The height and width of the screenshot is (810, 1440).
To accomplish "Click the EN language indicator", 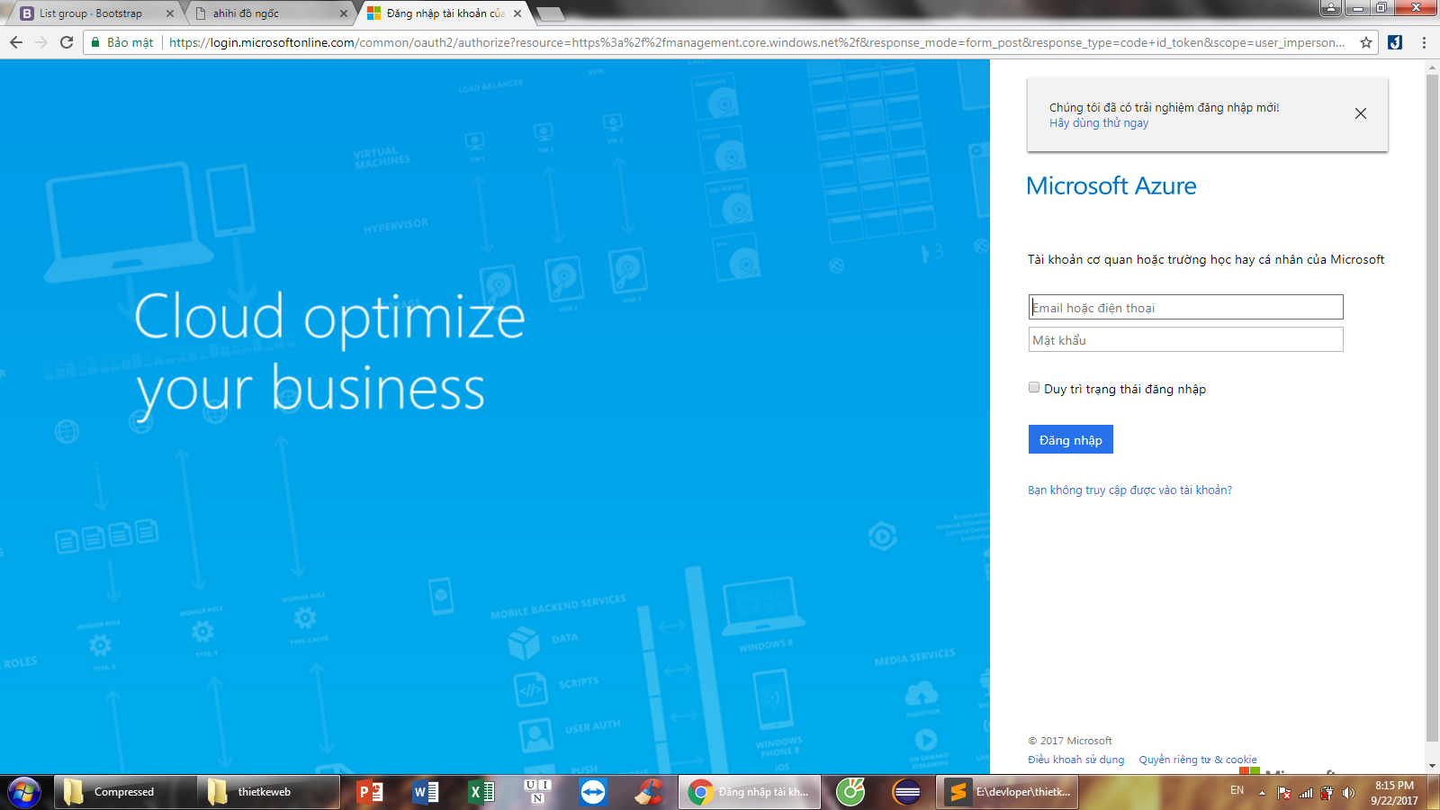I will coord(1237,790).
